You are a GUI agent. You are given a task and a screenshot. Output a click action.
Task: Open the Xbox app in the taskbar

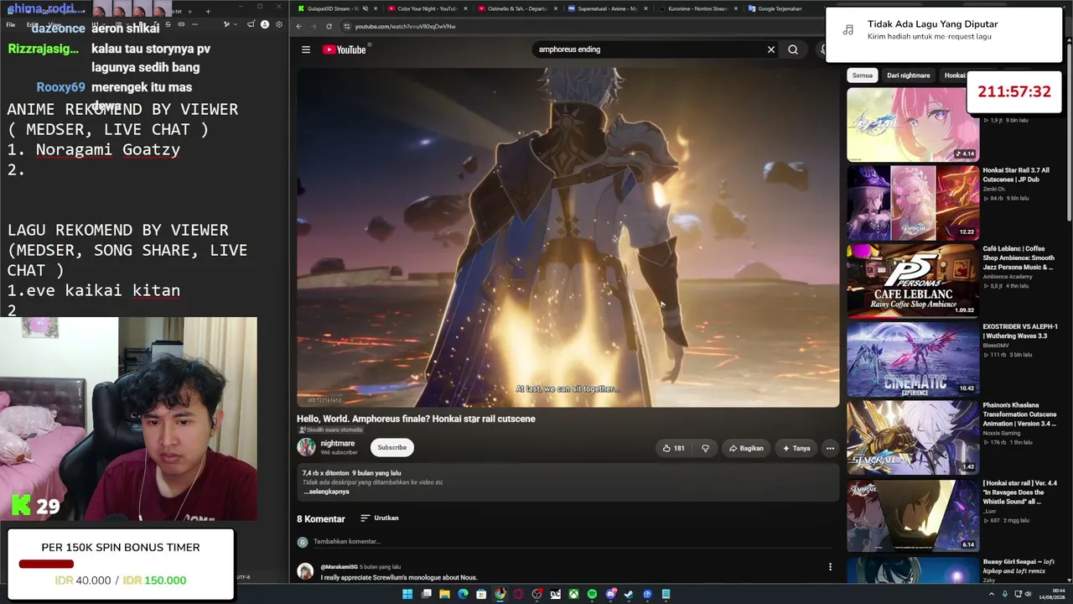(573, 594)
